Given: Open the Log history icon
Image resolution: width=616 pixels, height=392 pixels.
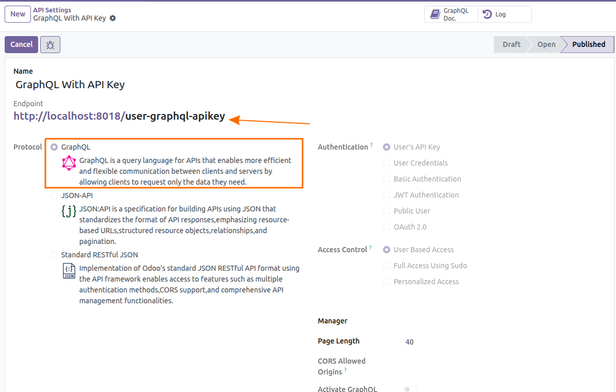Looking at the screenshot, I should click(487, 14).
